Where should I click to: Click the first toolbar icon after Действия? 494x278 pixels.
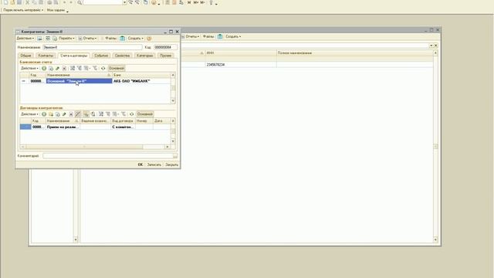coord(39,39)
